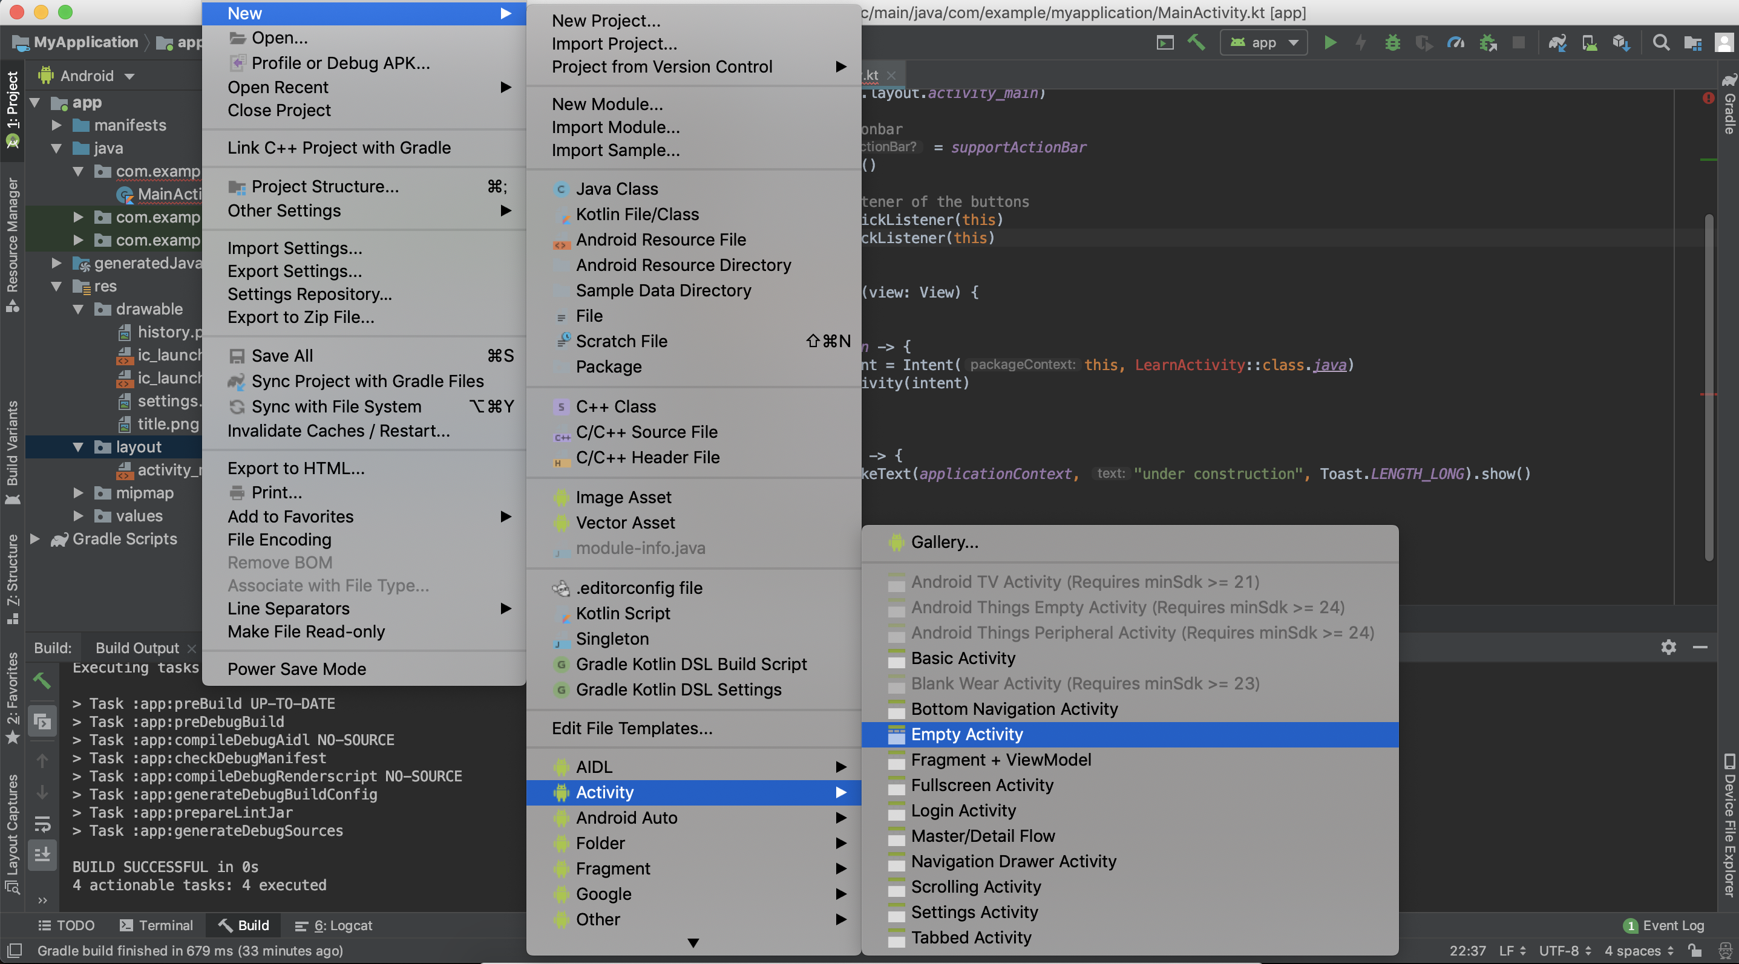Toggle the Build Variants side panel
1739x964 pixels.
pos(12,452)
